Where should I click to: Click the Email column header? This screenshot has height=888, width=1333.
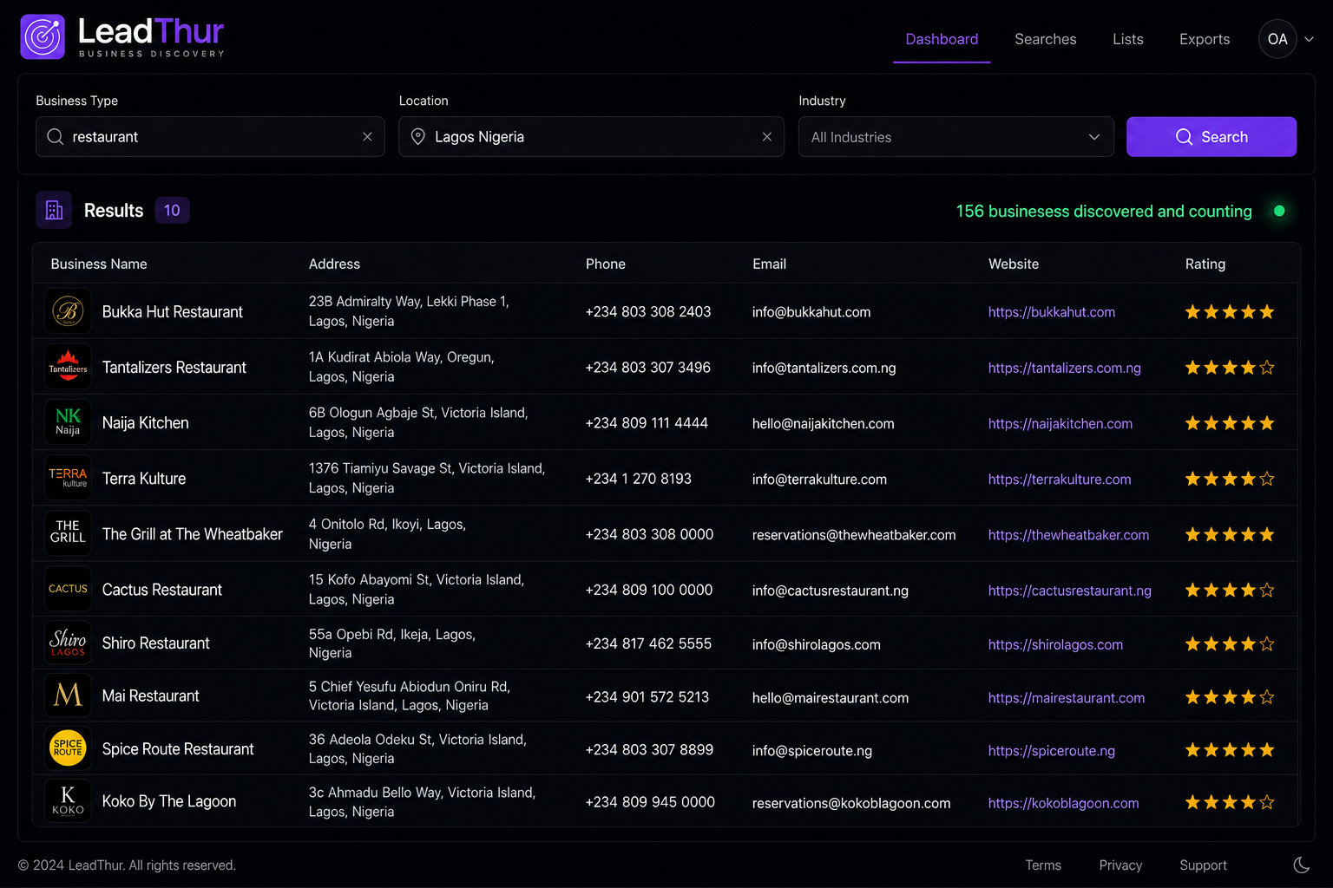coord(769,264)
